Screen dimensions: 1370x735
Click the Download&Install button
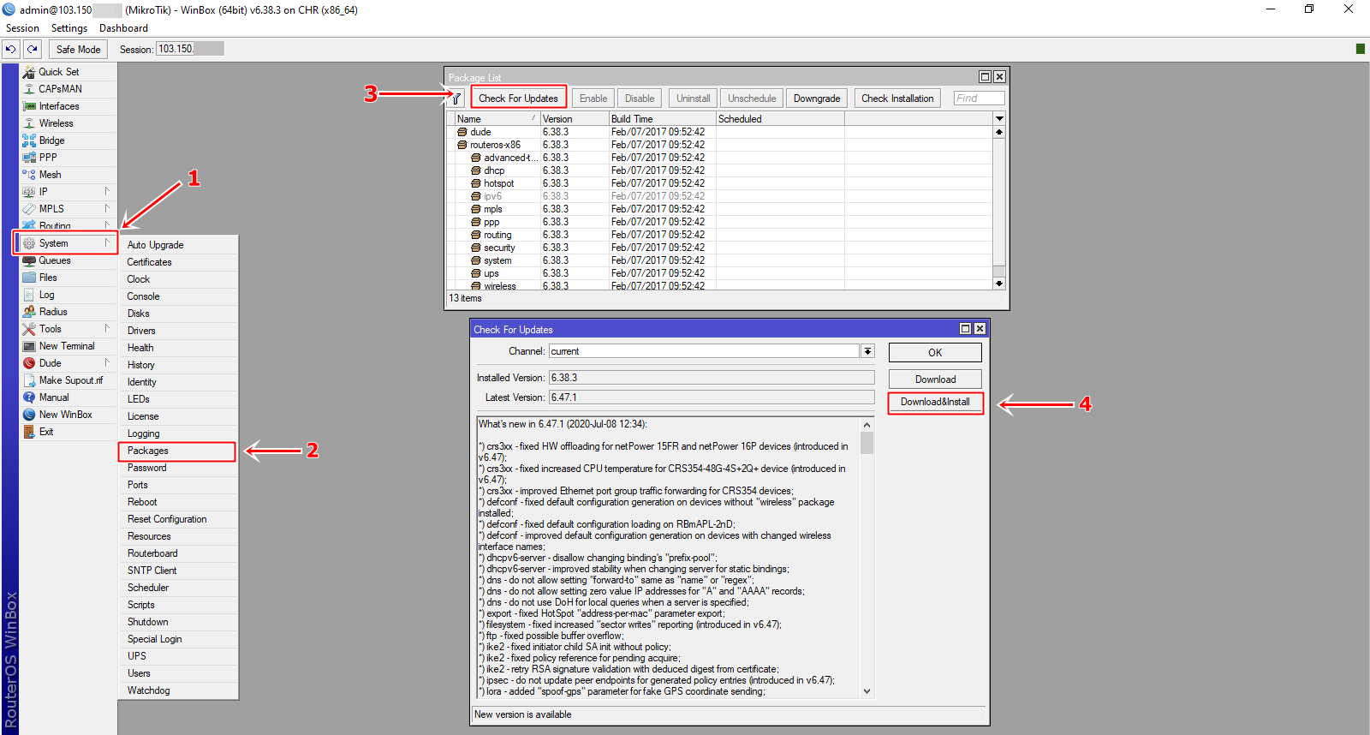(x=935, y=403)
